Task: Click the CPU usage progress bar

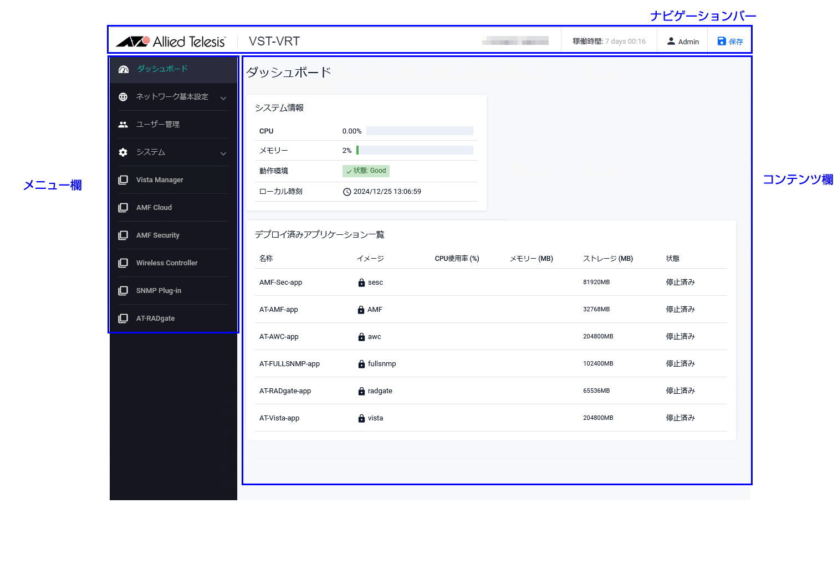Action: click(x=420, y=131)
